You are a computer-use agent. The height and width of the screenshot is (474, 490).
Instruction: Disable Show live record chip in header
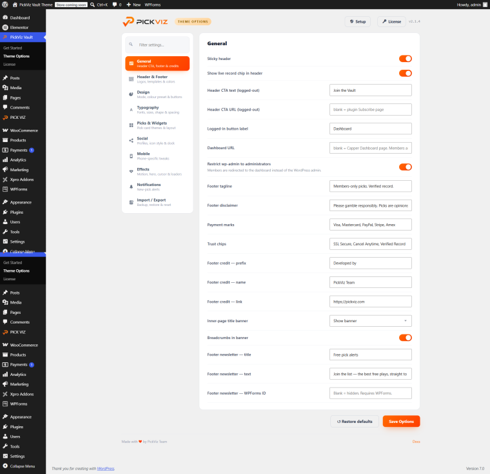click(x=406, y=73)
